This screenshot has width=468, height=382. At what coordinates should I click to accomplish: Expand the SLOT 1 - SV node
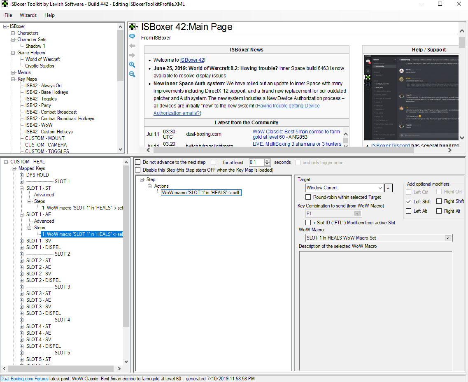click(x=21, y=241)
